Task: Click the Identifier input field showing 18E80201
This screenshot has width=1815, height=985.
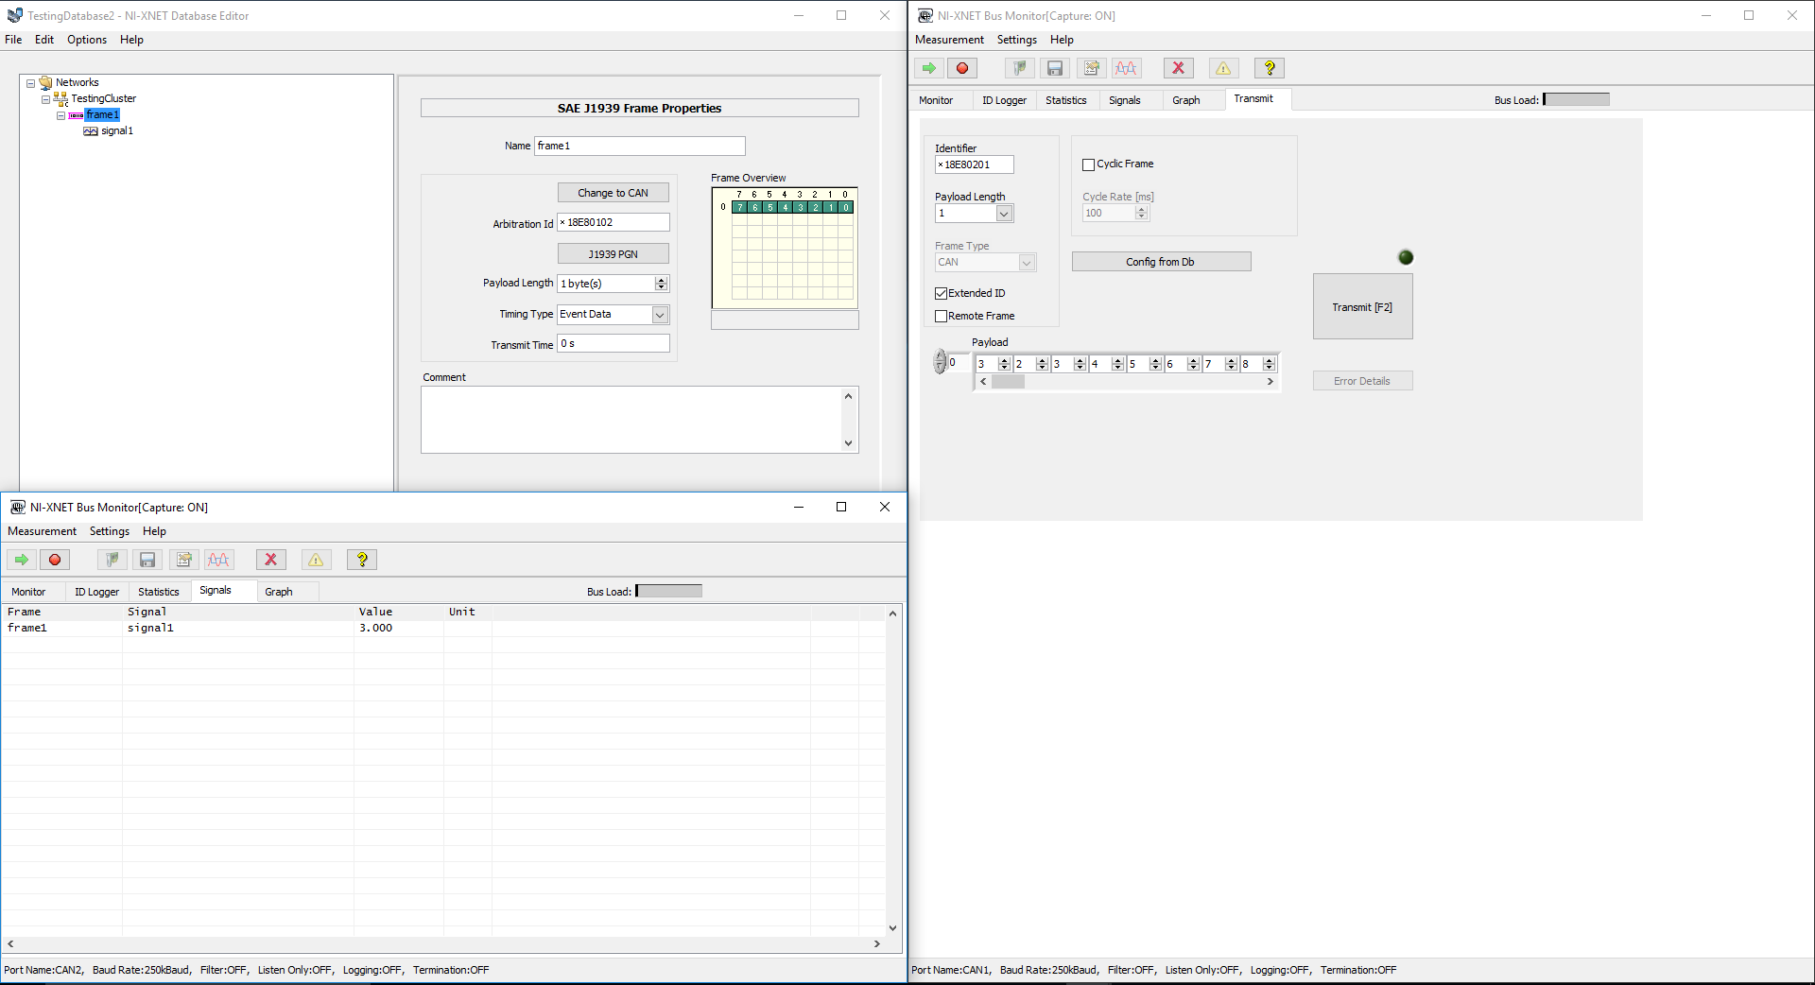Action: (974, 164)
